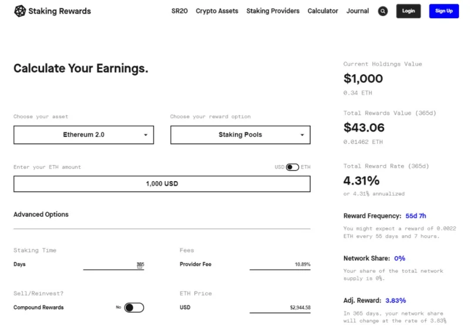
Task: Click the 0.01462 ETH text
Action: coord(363,142)
